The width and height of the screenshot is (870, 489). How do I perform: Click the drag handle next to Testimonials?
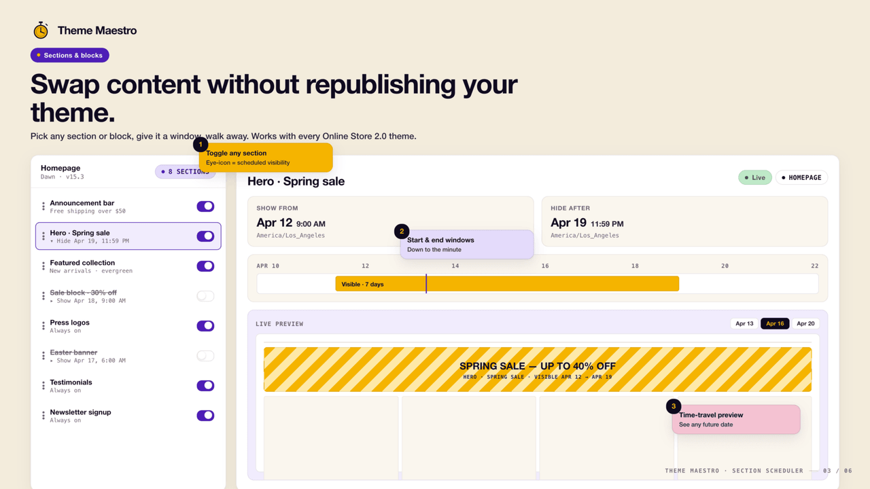point(43,386)
